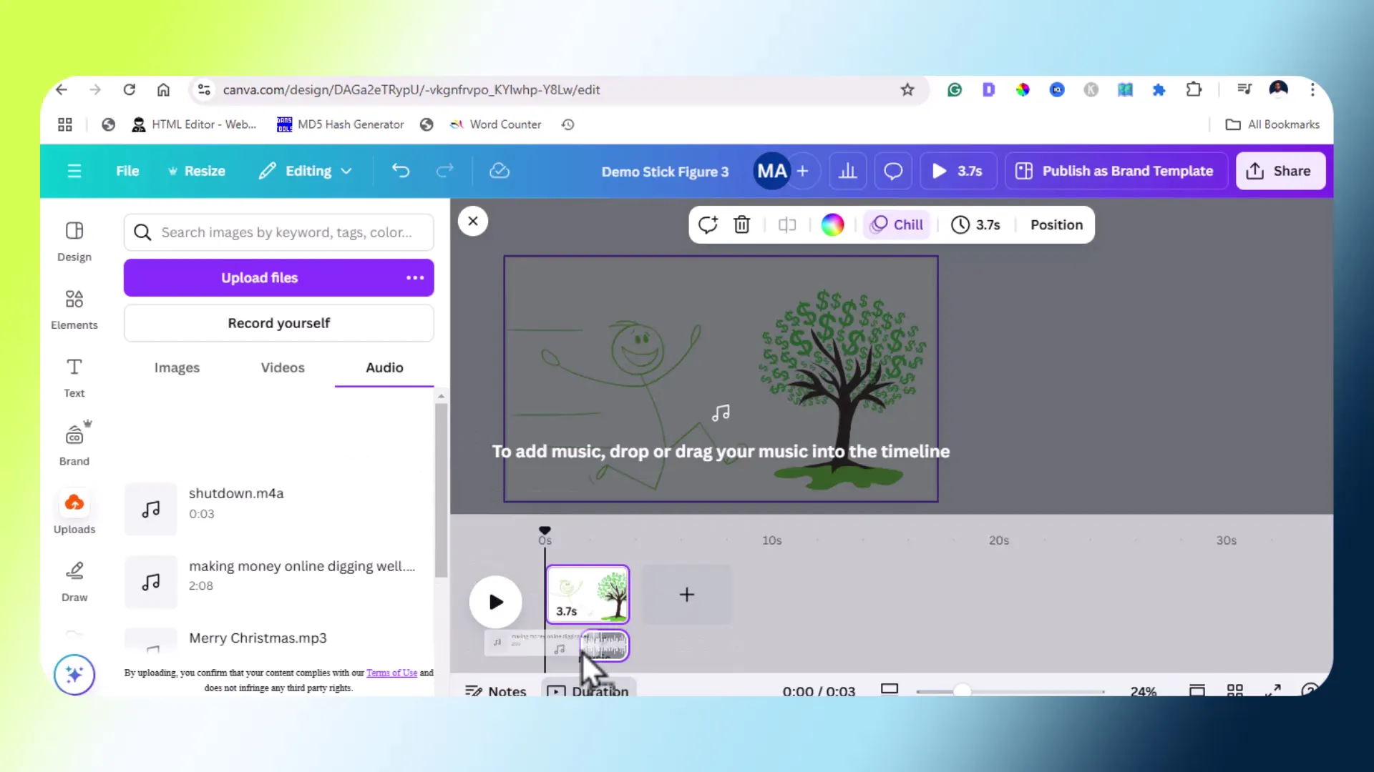
Task: Open the Terms of Use link
Action: tap(391, 673)
